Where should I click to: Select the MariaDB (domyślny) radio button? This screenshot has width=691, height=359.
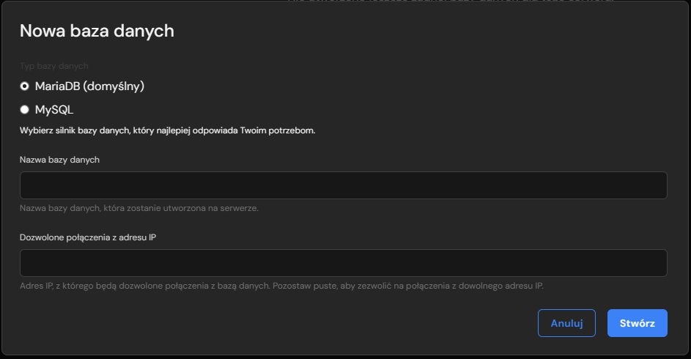24,86
